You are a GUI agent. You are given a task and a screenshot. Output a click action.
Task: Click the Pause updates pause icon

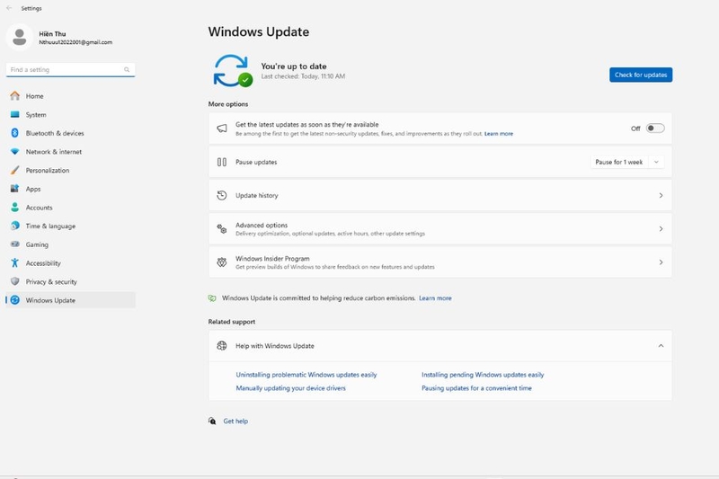[x=222, y=162]
